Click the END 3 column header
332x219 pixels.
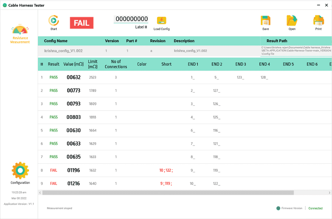241,64
